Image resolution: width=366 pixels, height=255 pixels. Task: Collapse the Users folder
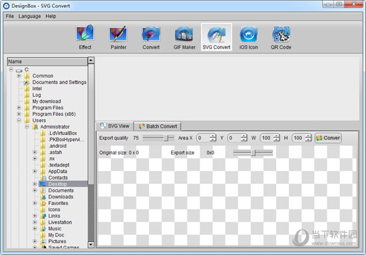point(19,121)
